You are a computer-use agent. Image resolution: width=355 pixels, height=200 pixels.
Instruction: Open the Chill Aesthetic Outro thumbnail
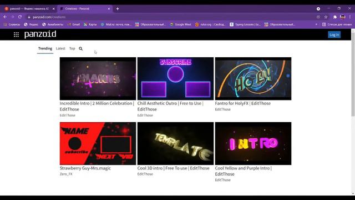pyautogui.click(x=175, y=78)
